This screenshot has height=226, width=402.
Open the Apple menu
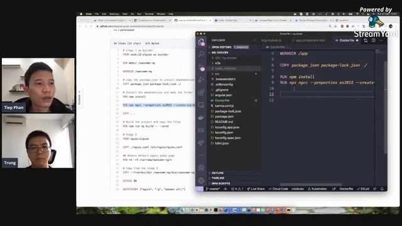[x=81, y=14]
